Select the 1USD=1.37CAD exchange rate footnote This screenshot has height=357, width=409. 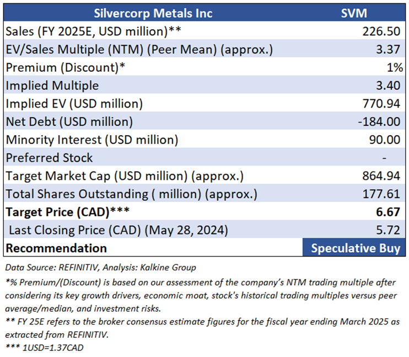click(x=48, y=347)
